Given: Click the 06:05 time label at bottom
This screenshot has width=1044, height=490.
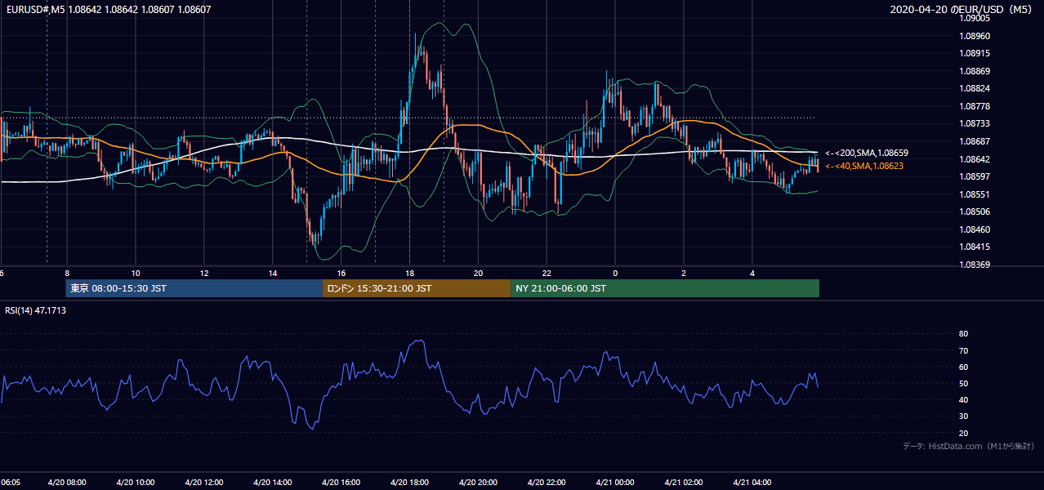Looking at the screenshot, I should [11, 483].
